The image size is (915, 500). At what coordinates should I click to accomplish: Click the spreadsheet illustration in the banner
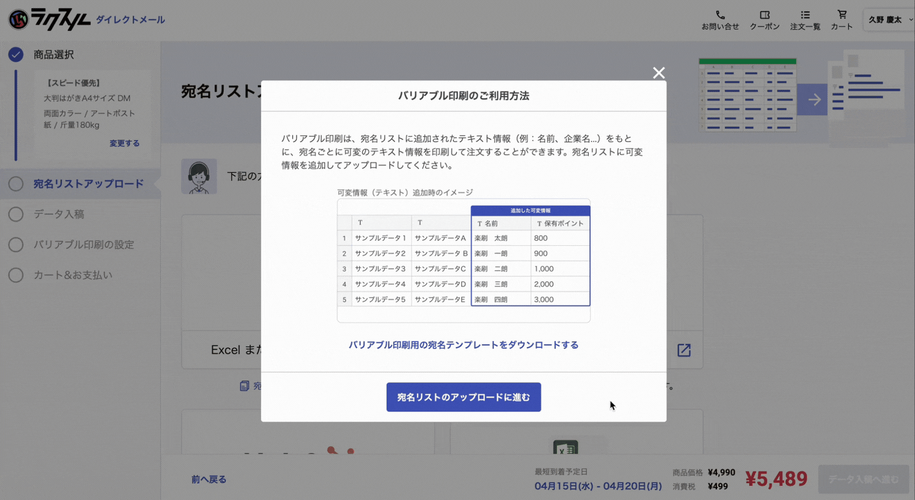pyautogui.click(x=748, y=95)
